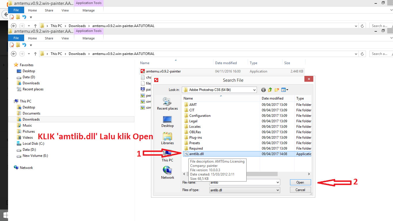Select Desktop in Search File dialog places bar
Screen dimensions: 393x221
(x=167, y=121)
